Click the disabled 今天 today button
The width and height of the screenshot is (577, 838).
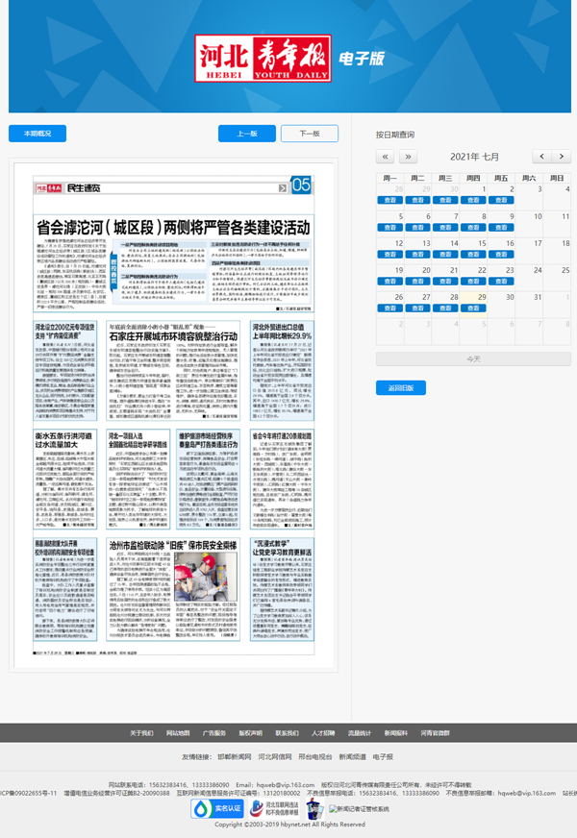click(473, 359)
